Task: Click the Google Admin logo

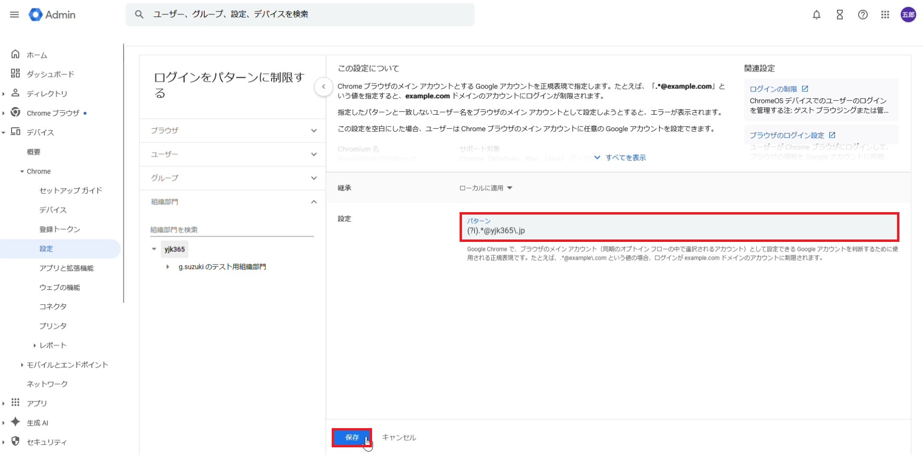Action: coord(52,15)
